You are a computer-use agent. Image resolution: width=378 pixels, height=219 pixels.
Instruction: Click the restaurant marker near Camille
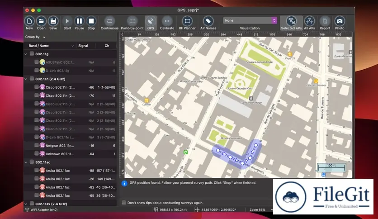(146, 100)
